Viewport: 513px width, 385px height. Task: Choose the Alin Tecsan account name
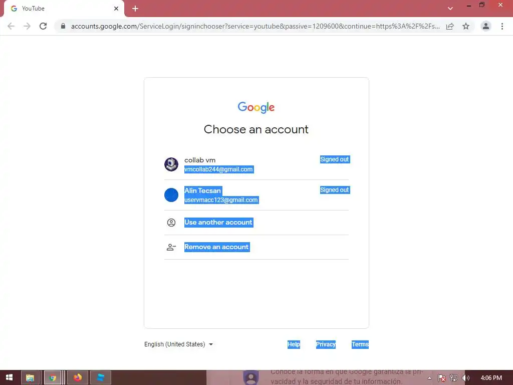[202, 190]
